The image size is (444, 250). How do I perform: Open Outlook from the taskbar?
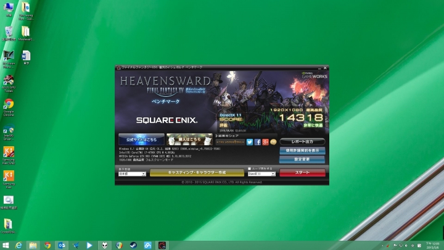coord(62,246)
